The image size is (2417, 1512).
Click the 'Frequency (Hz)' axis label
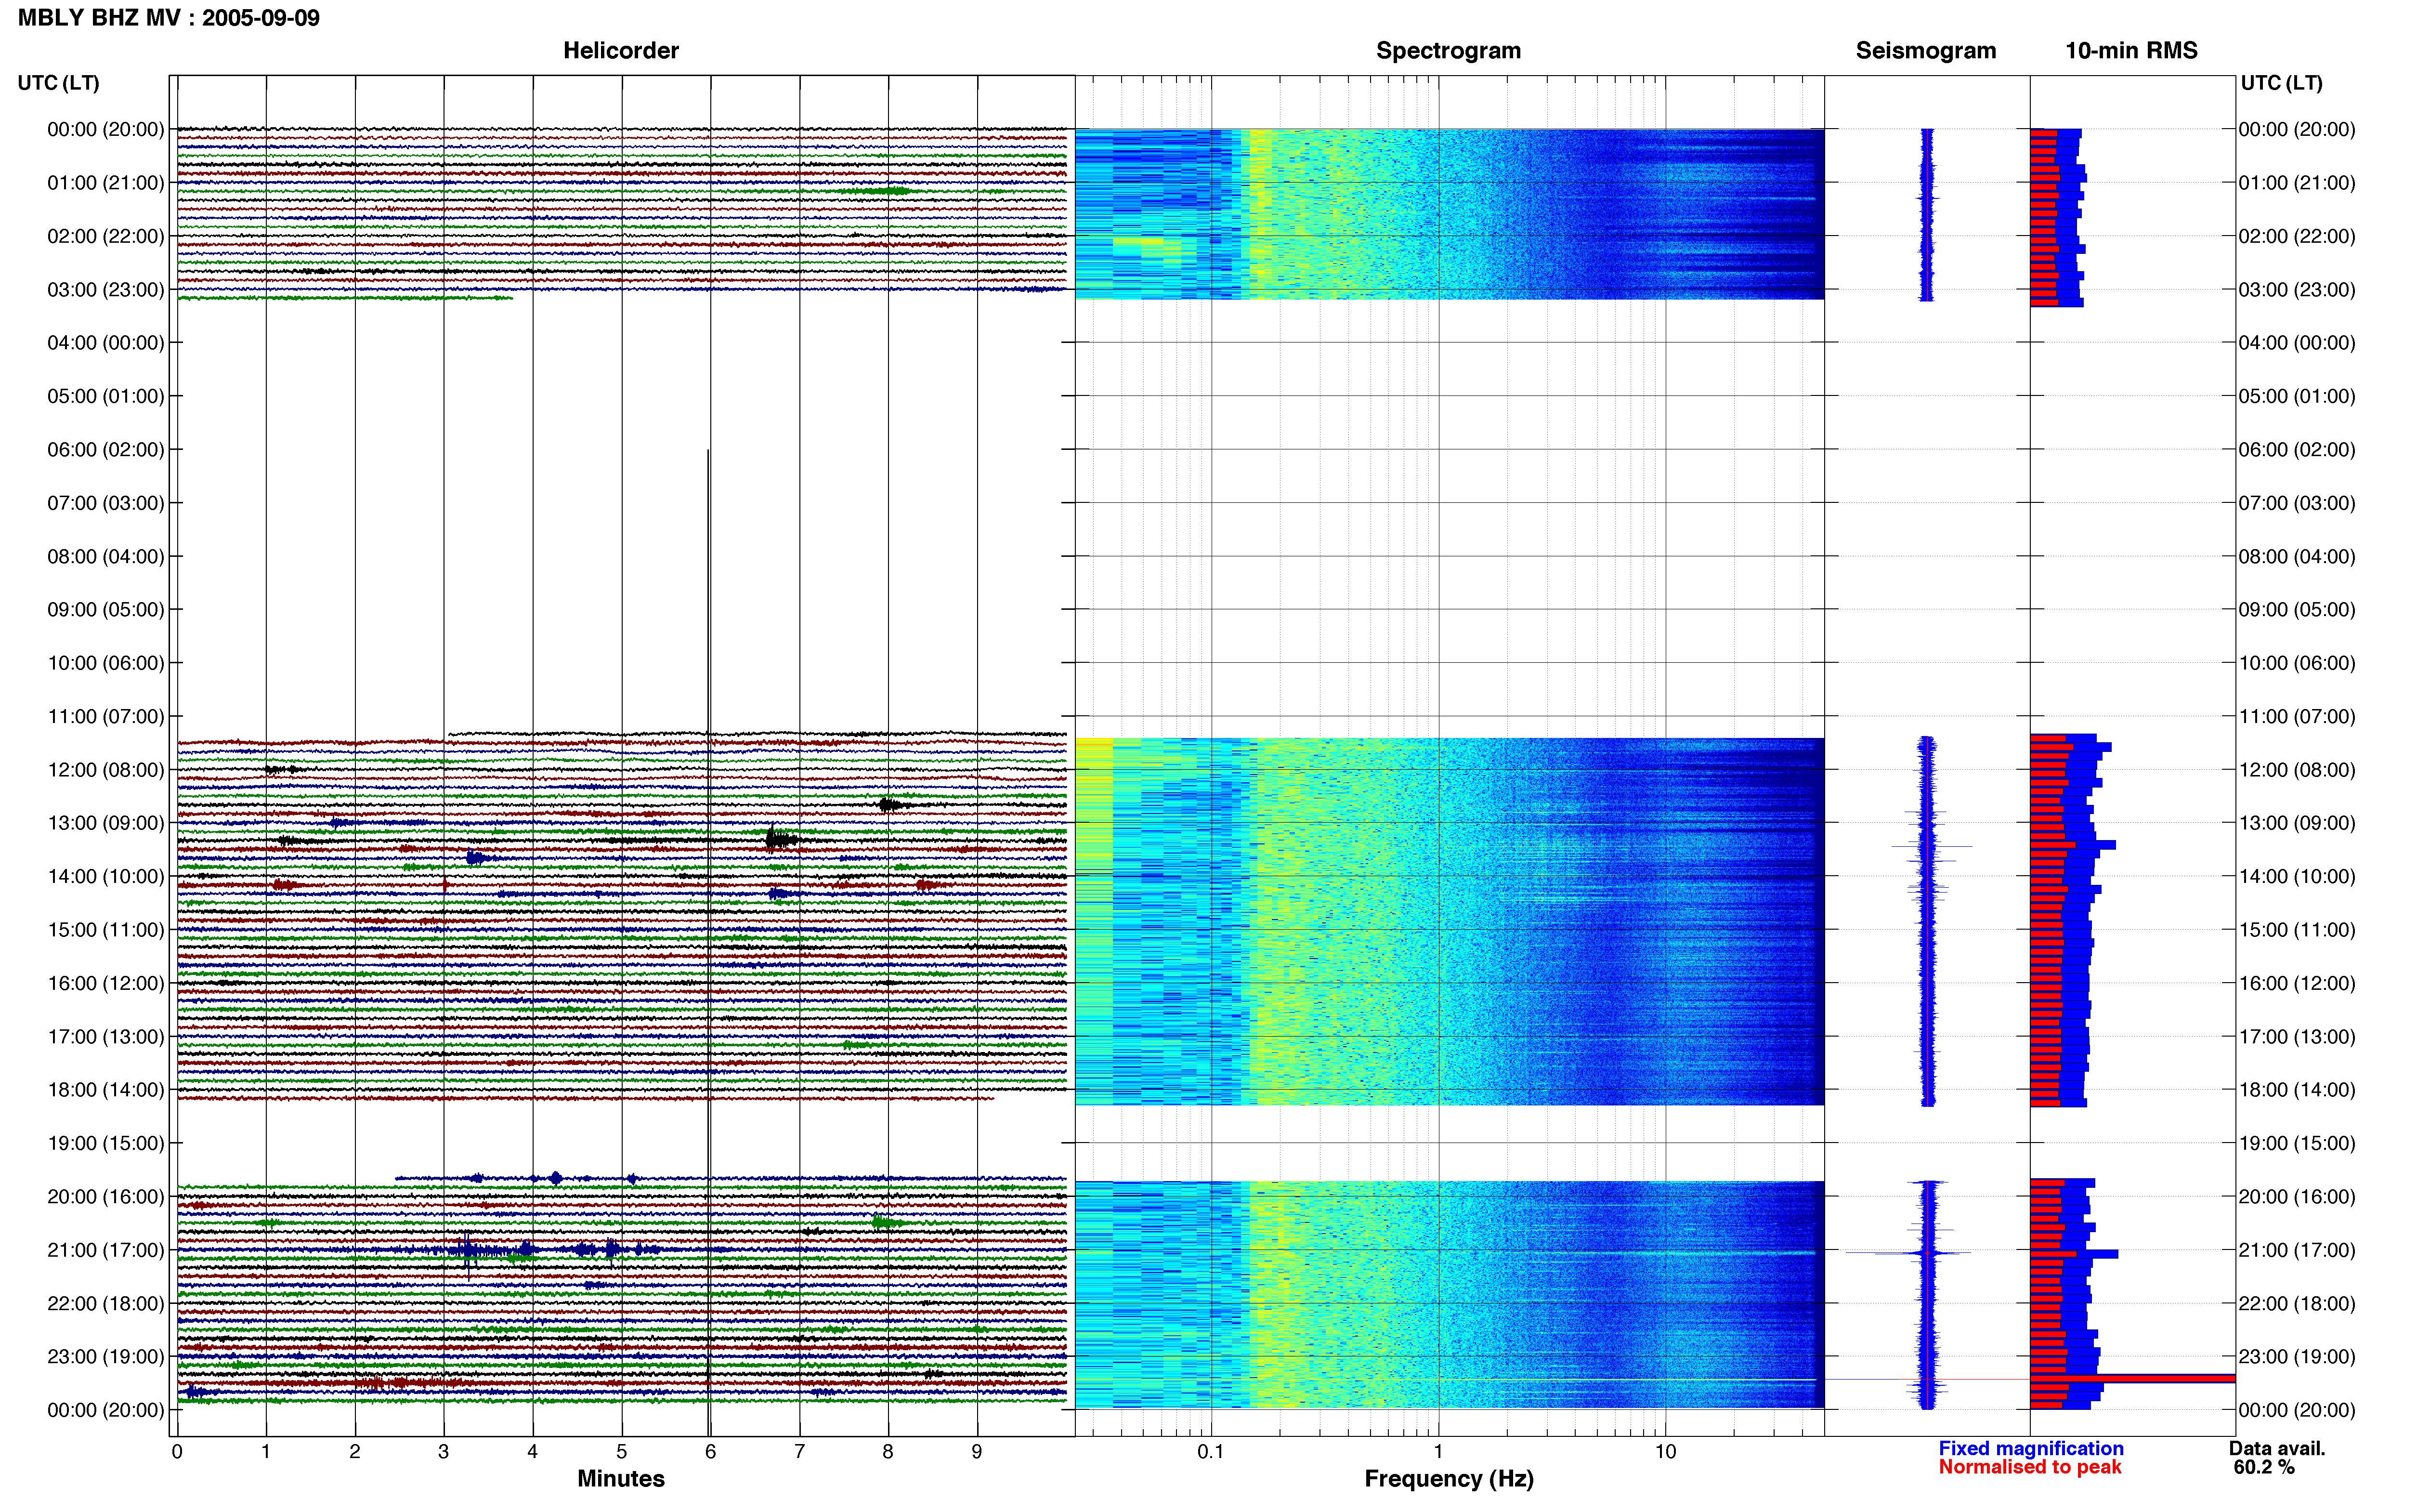[1449, 1479]
